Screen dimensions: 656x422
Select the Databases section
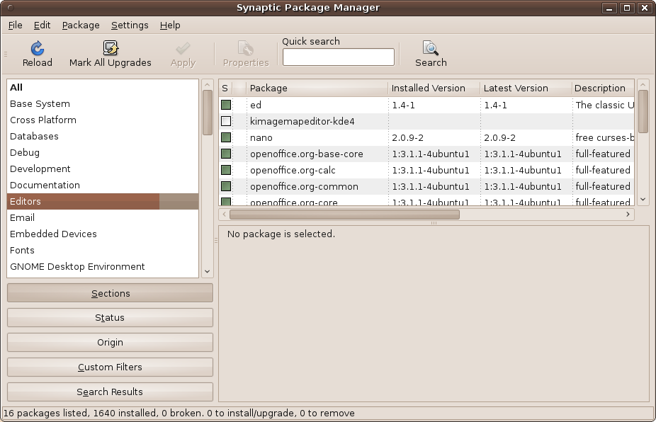(x=34, y=136)
